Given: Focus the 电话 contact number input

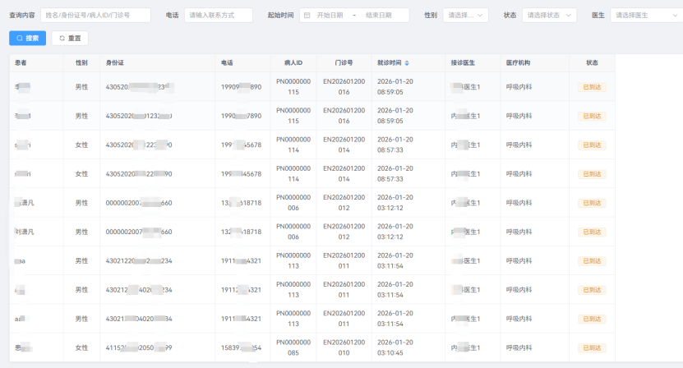Looking at the screenshot, I should click(x=219, y=16).
